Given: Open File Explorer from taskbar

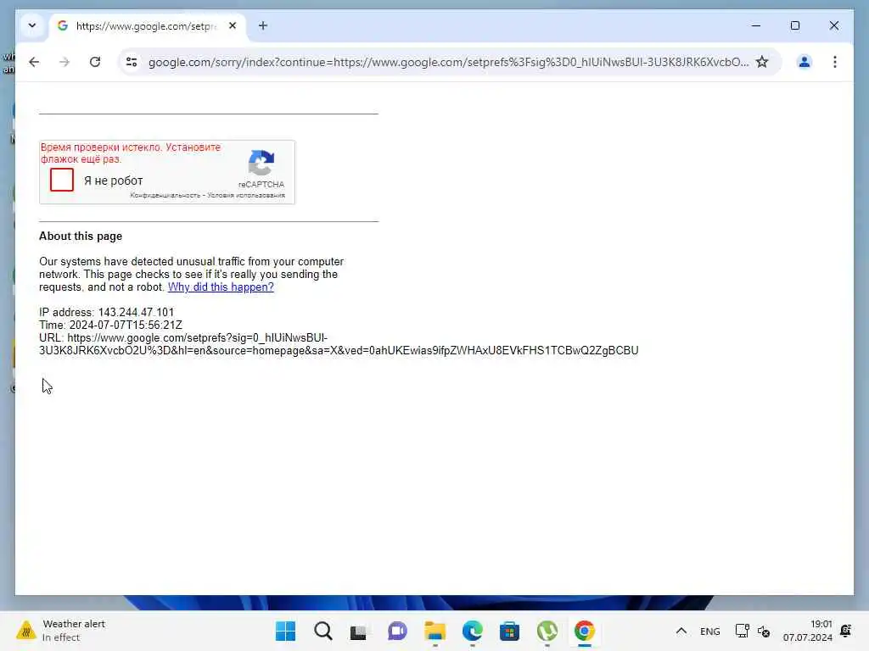Looking at the screenshot, I should [435, 631].
